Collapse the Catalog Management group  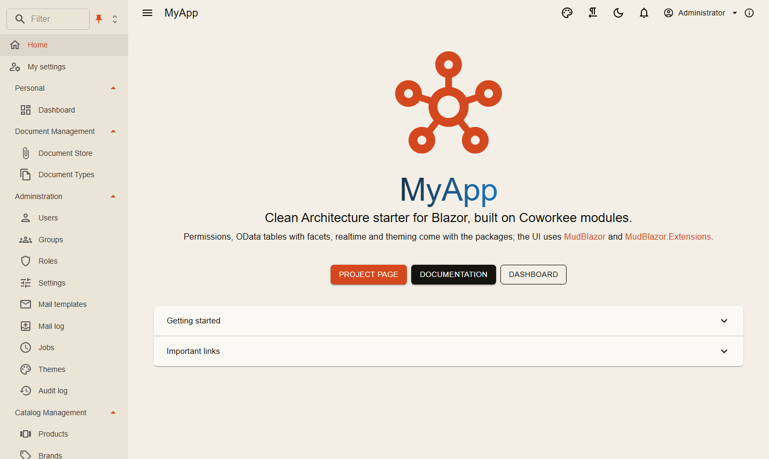pyautogui.click(x=113, y=413)
